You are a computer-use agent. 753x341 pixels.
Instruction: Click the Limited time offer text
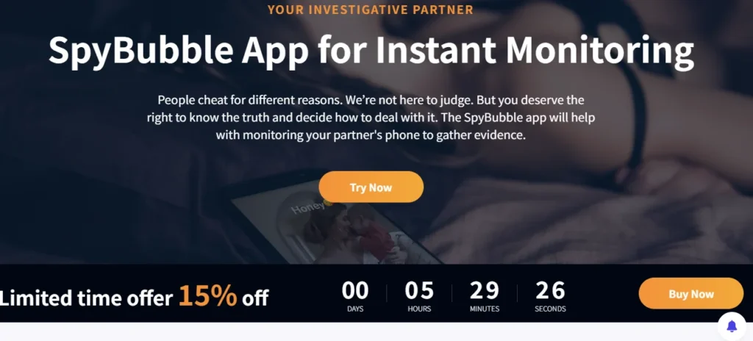[86, 298]
